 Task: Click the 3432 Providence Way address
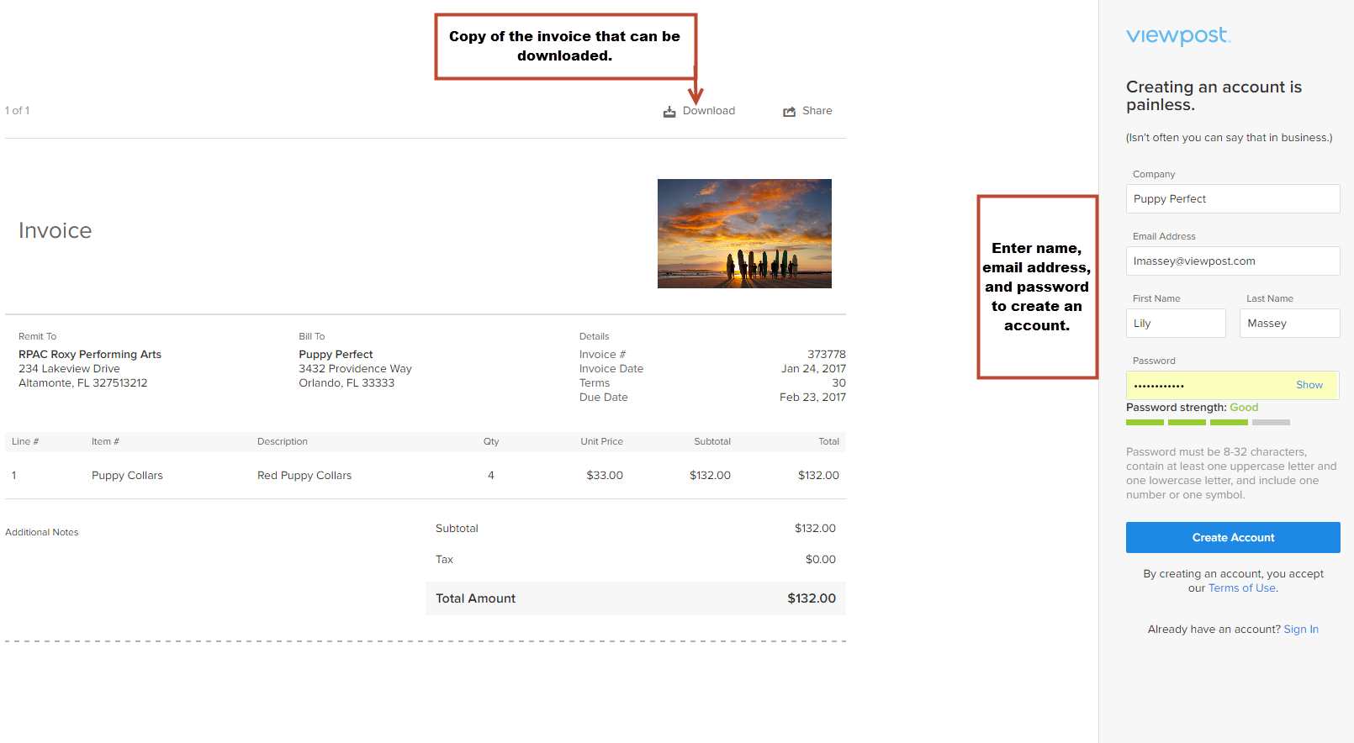pos(355,369)
